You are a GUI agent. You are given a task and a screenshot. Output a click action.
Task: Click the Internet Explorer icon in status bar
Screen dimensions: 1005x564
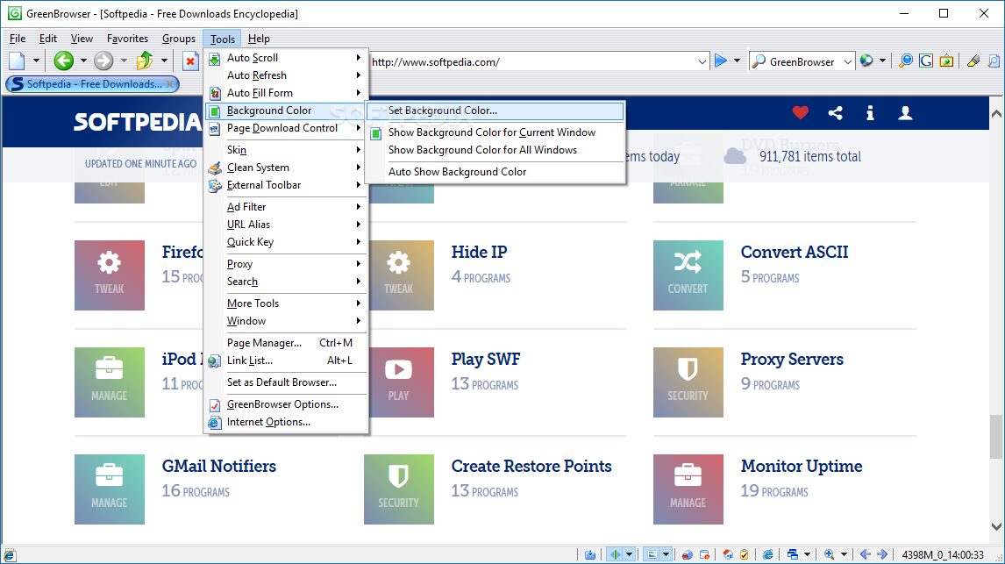point(768,554)
